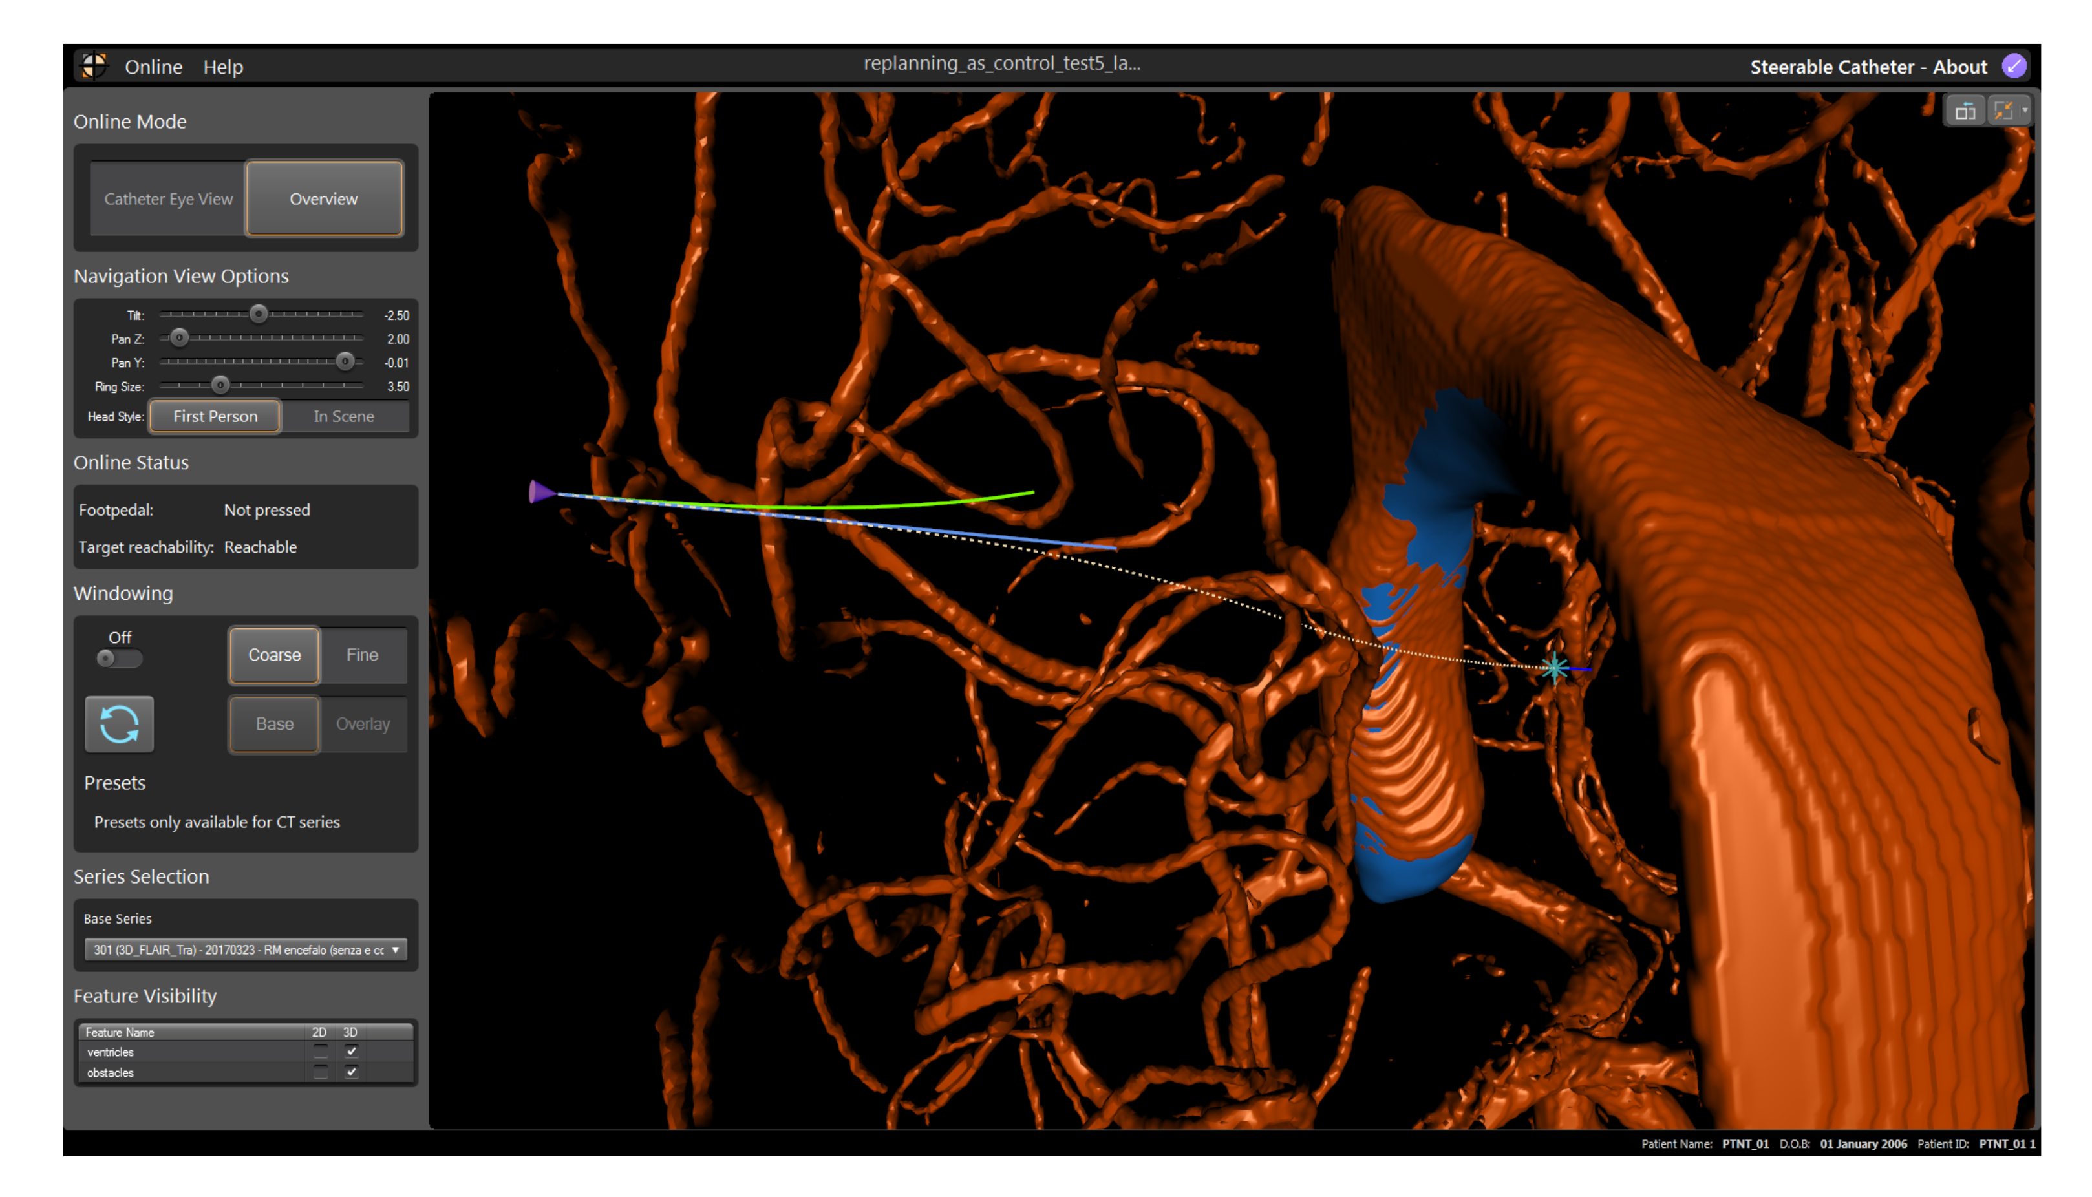Viewport: 2092px width, 1197px height.
Task: Open the Help menu
Action: 223,67
